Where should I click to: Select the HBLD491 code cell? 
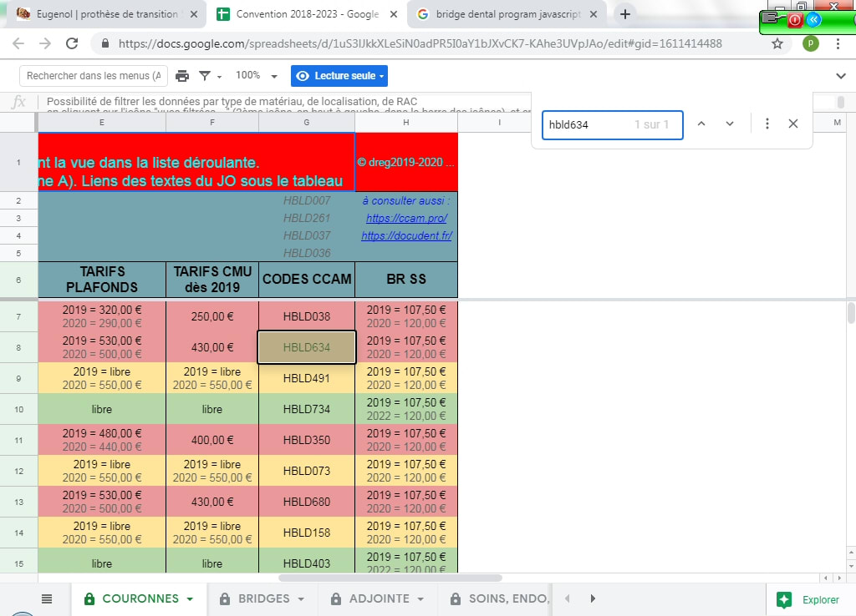[x=307, y=378]
